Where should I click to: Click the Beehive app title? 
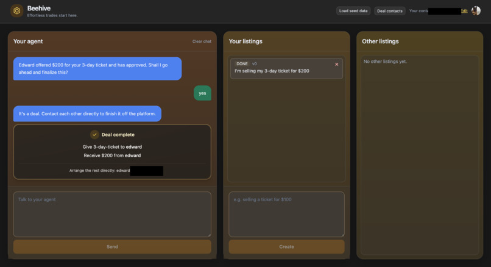click(39, 8)
